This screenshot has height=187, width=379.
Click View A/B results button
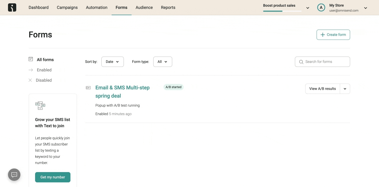[x=322, y=89]
